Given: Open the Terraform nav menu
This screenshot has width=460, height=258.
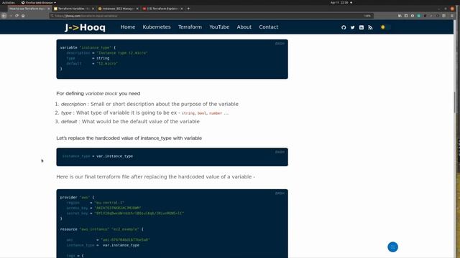Looking at the screenshot, I should 190,27.
